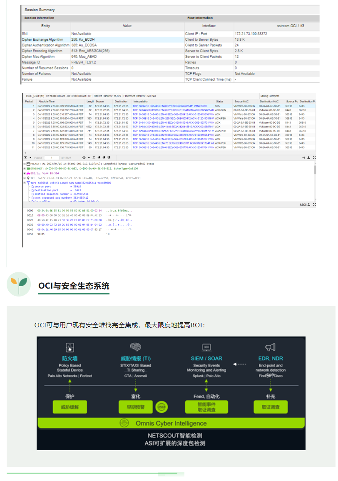Screen dimensions: 338x481
Task: Click the value 513: Enc_AESGCM(256)
Action: pos(90,51)
